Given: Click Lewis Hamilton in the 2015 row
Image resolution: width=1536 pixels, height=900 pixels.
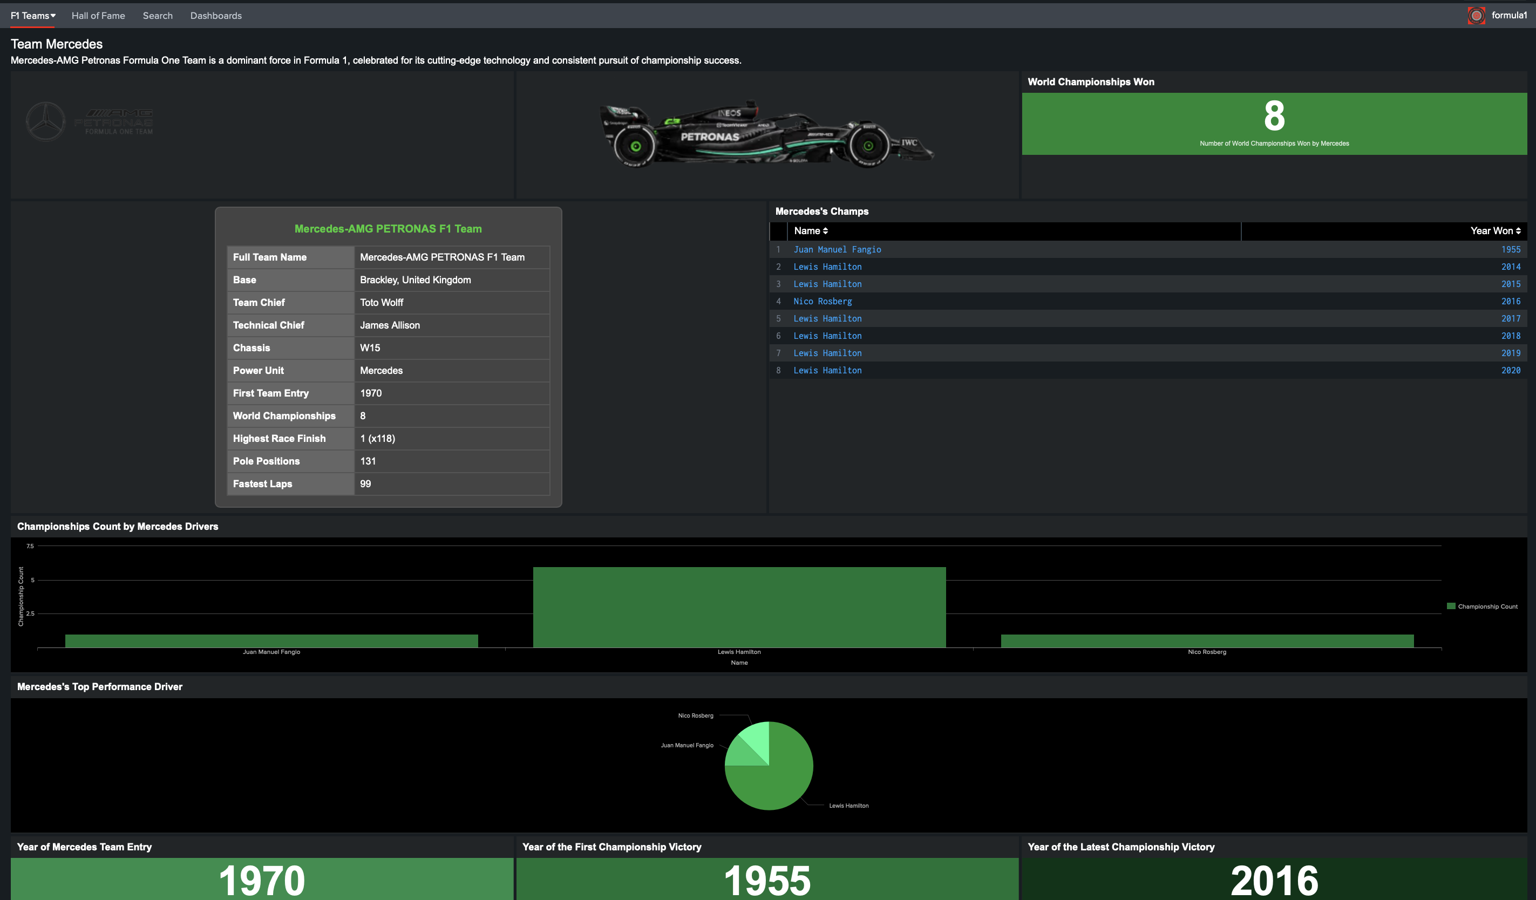Looking at the screenshot, I should click(827, 284).
